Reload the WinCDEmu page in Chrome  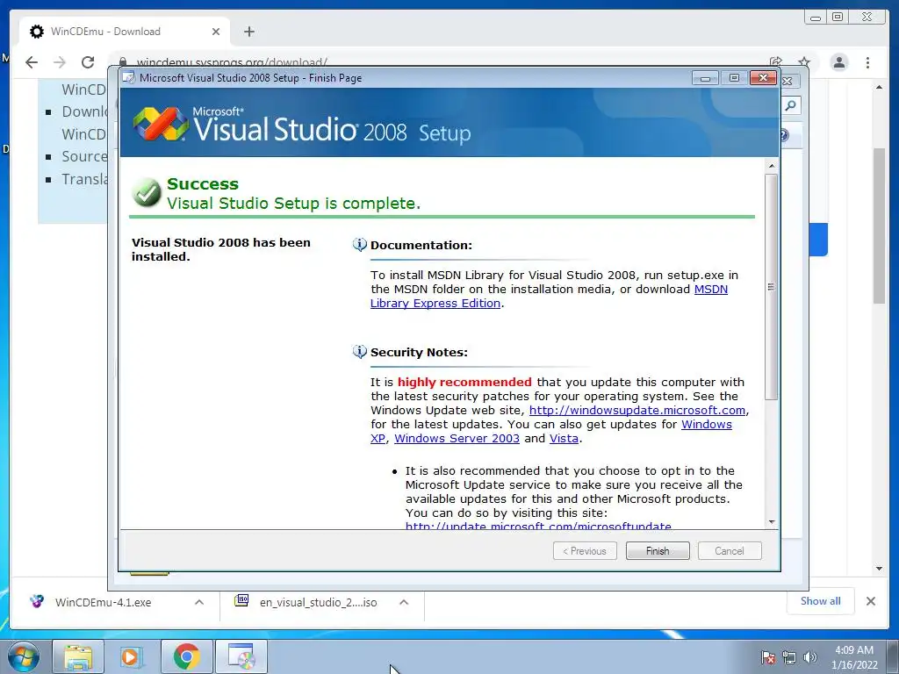click(88, 62)
